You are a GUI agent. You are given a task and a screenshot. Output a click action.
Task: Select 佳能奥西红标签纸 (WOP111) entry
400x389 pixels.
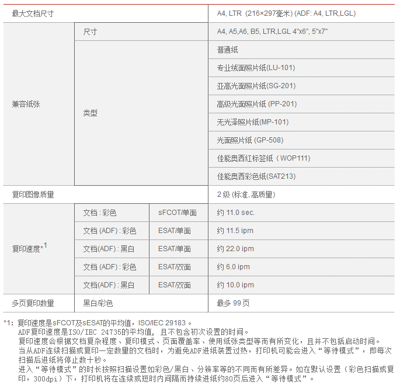point(263,158)
